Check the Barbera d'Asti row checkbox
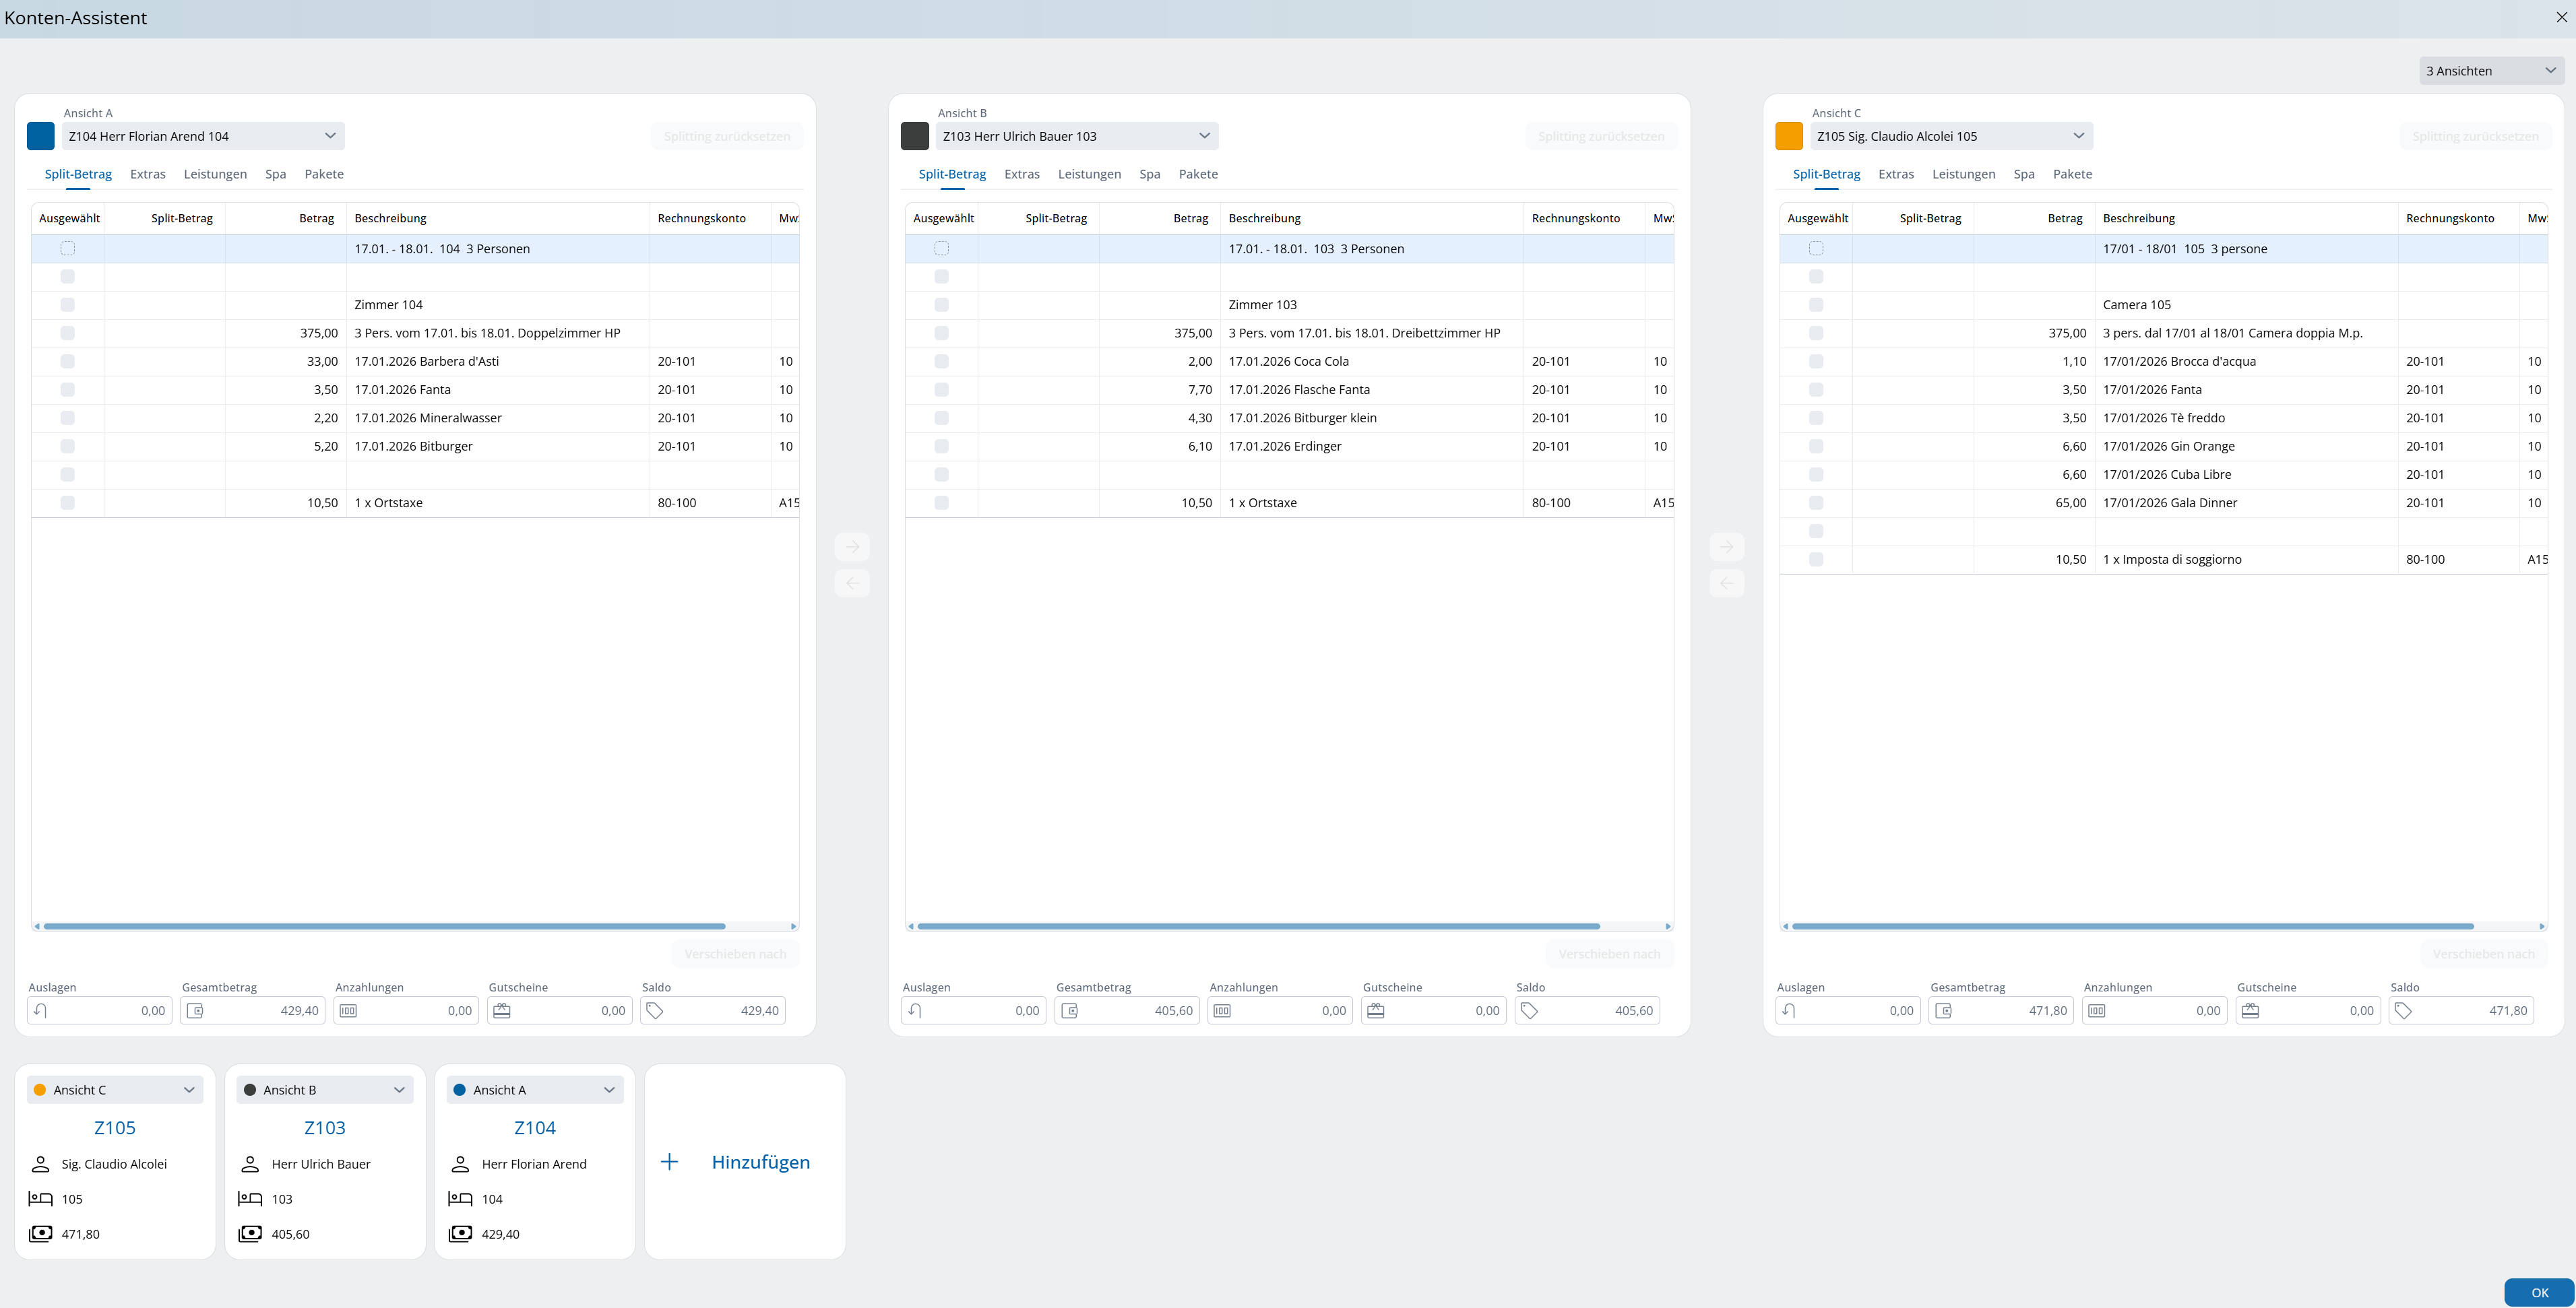The height and width of the screenshot is (1308, 2576). (67, 361)
